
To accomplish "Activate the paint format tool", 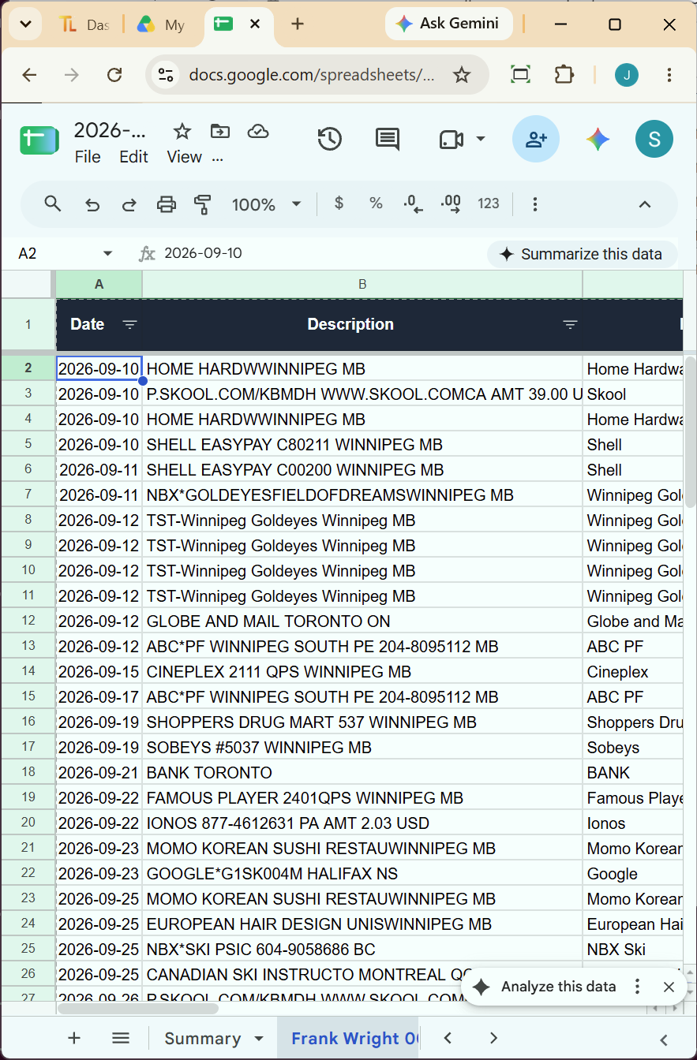I will pos(203,205).
